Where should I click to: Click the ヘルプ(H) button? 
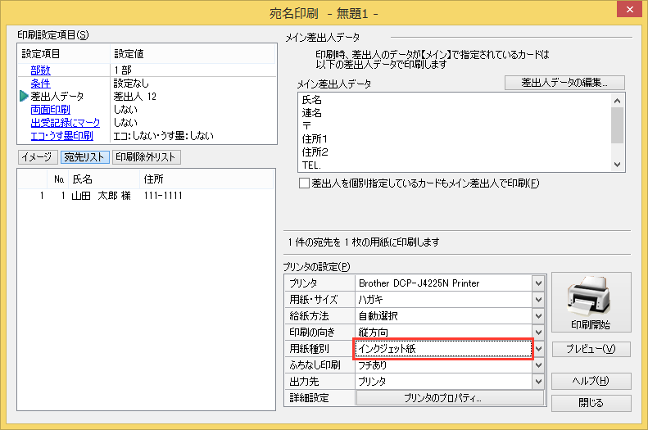pyautogui.click(x=591, y=381)
